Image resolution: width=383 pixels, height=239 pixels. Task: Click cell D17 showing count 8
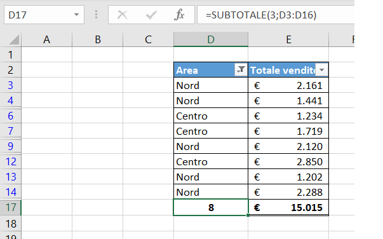click(x=211, y=207)
